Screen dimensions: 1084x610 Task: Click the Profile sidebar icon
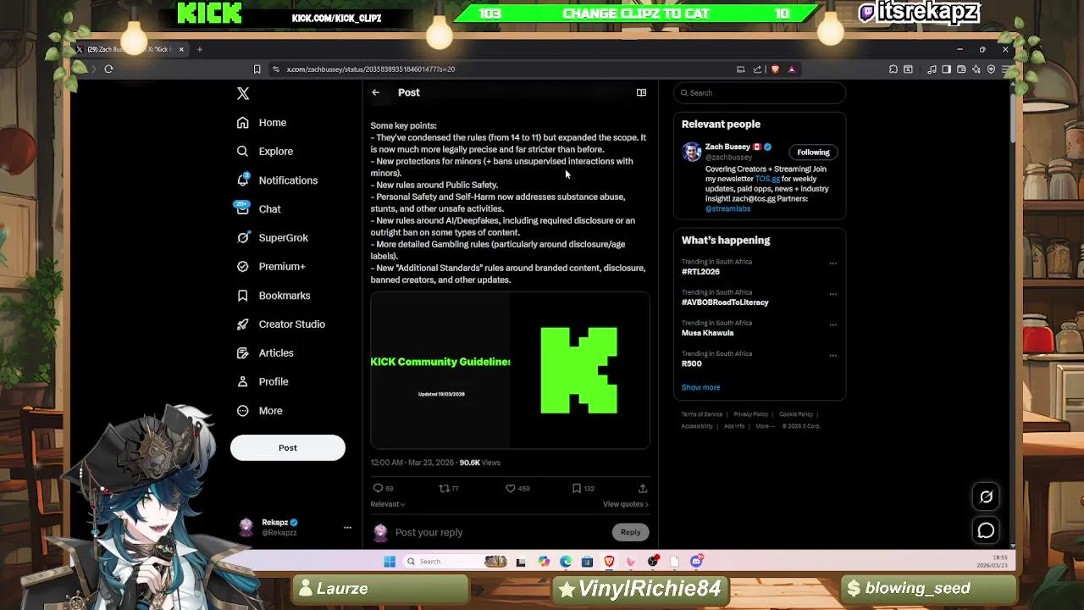click(243, 382)
